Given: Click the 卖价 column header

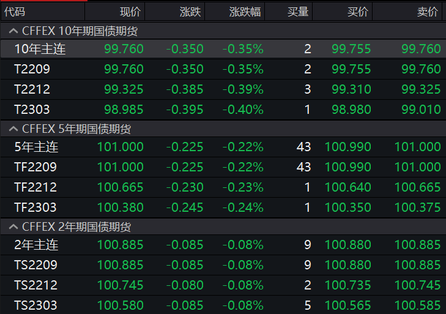Looking at the screenshot, I should (427, 12).
